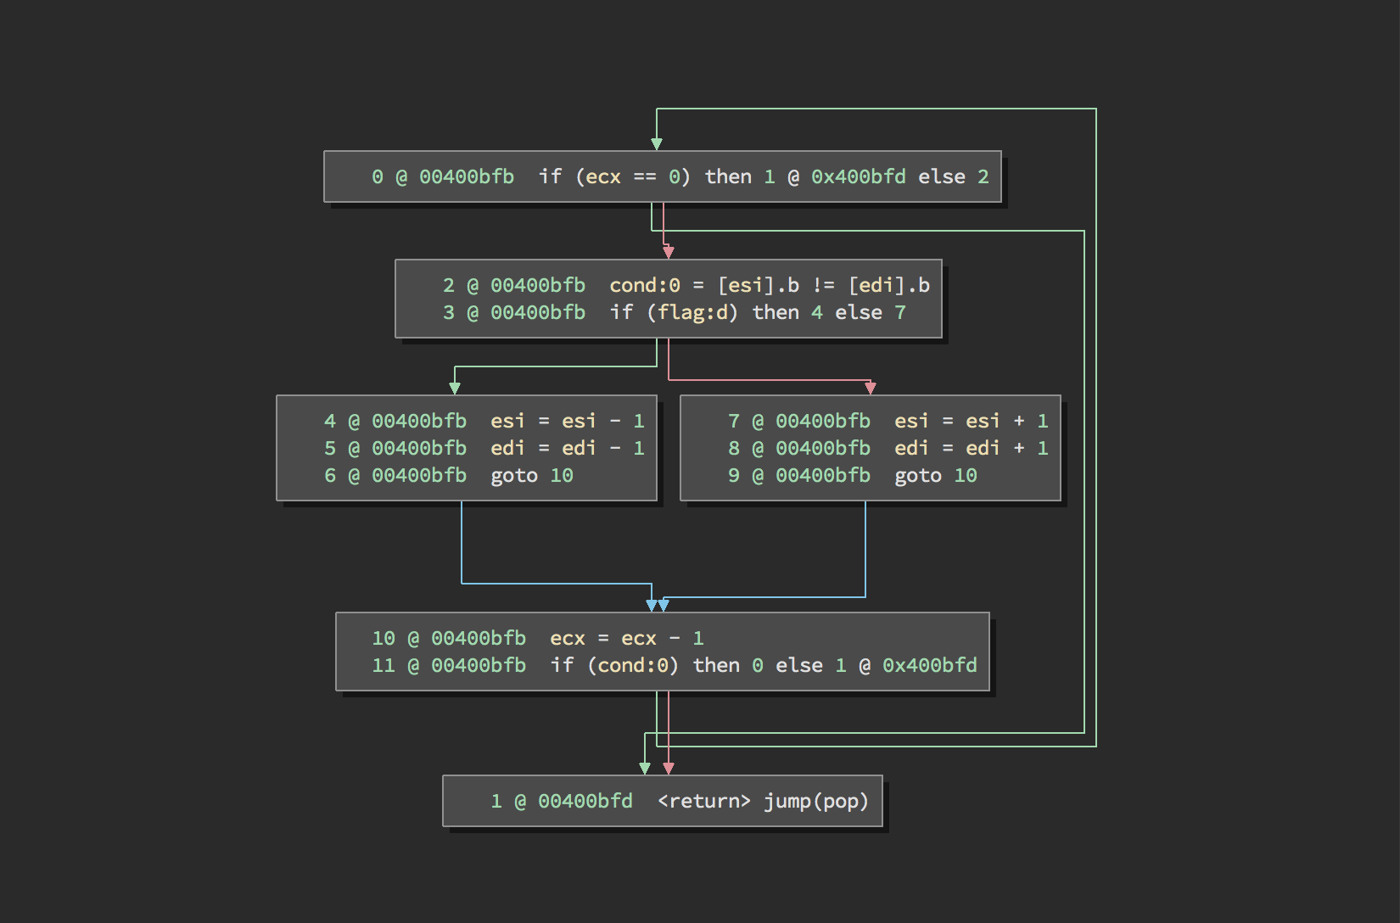Follow "goto 10" on instruction line 6
This screenshot has height=923, width=1400.
[x=531, y=475]
